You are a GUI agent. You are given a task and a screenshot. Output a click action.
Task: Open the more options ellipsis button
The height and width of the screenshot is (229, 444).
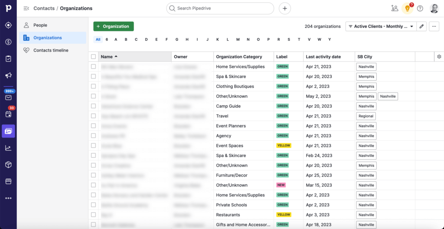click(434, 26)
